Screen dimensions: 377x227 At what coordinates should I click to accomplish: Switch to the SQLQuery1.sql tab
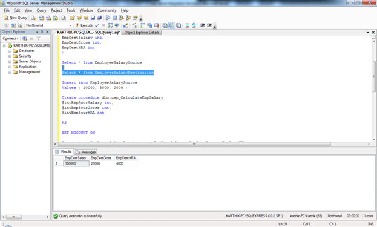(88, 32)
